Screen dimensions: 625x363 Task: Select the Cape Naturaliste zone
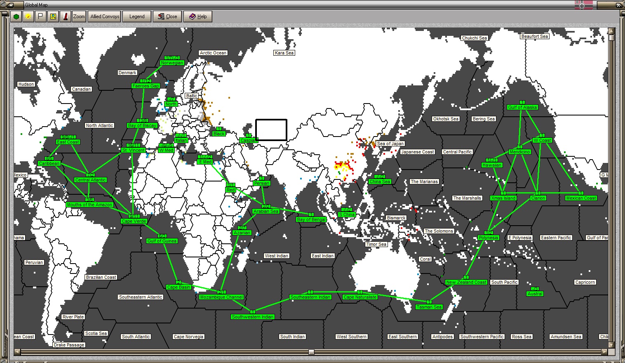[360, 297]
